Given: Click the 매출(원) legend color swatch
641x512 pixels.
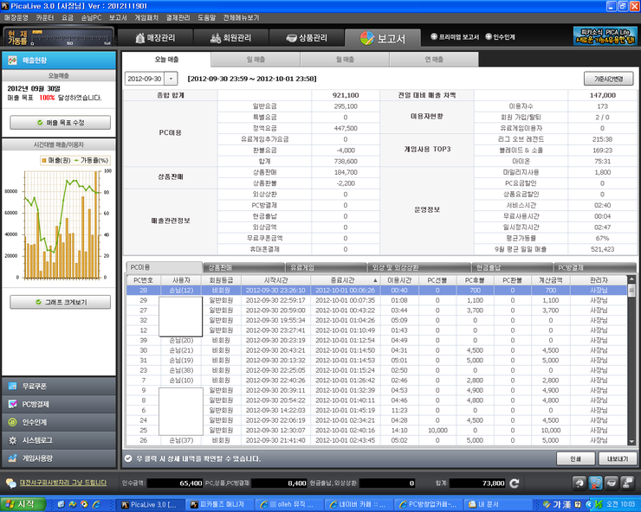Looking at the screenshot, I should click(x=43, y=161).
